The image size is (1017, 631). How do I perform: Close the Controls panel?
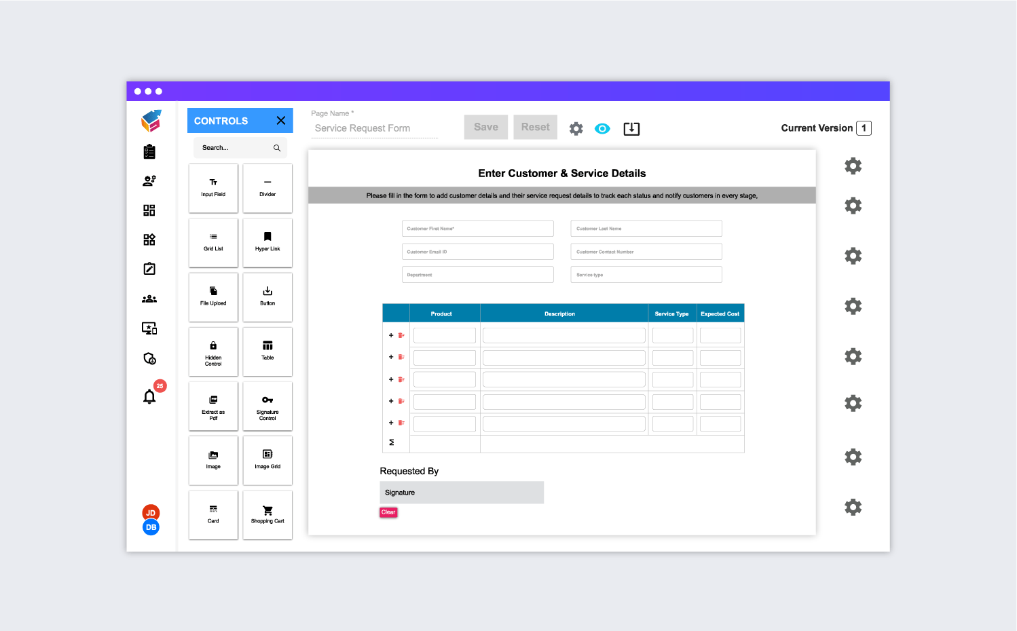[280, 120]
